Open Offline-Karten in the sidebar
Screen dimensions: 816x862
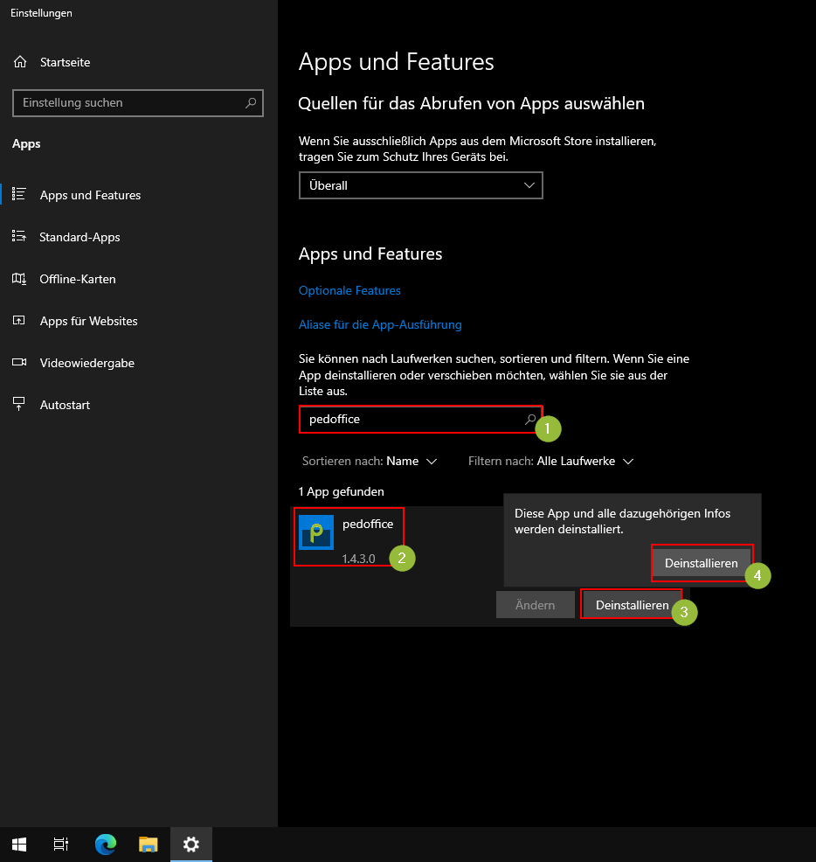point(77,279)
